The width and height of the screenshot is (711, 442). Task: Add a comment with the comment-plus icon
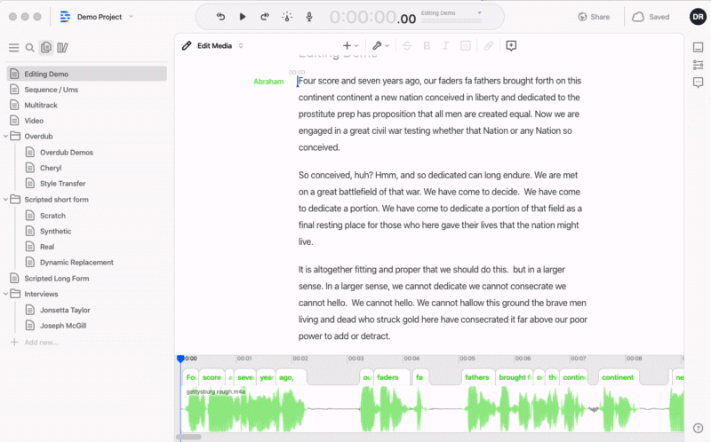[x=511, y=46]
